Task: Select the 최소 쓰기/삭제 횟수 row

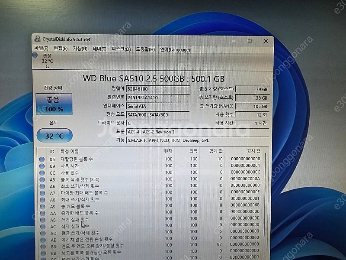Action: [x=150, y=186]
